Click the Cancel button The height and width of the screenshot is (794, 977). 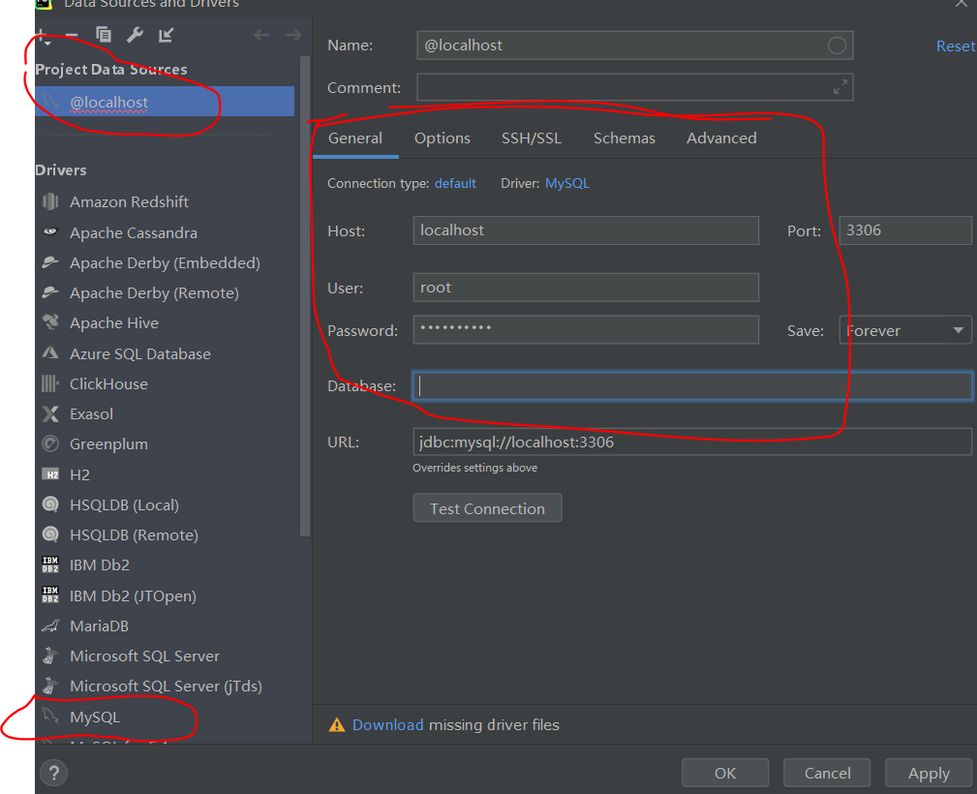pyautogui.click(x=827, y=773)
